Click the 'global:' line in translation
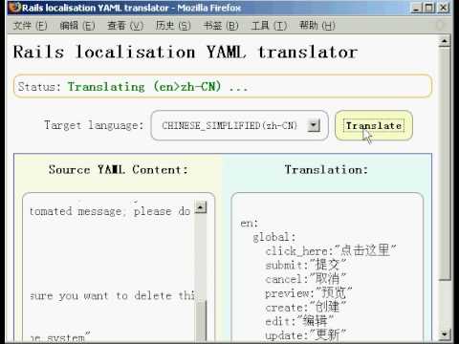The width and height of the screenshot is (459, 344). pyautogui.click(x=274, y=237)
